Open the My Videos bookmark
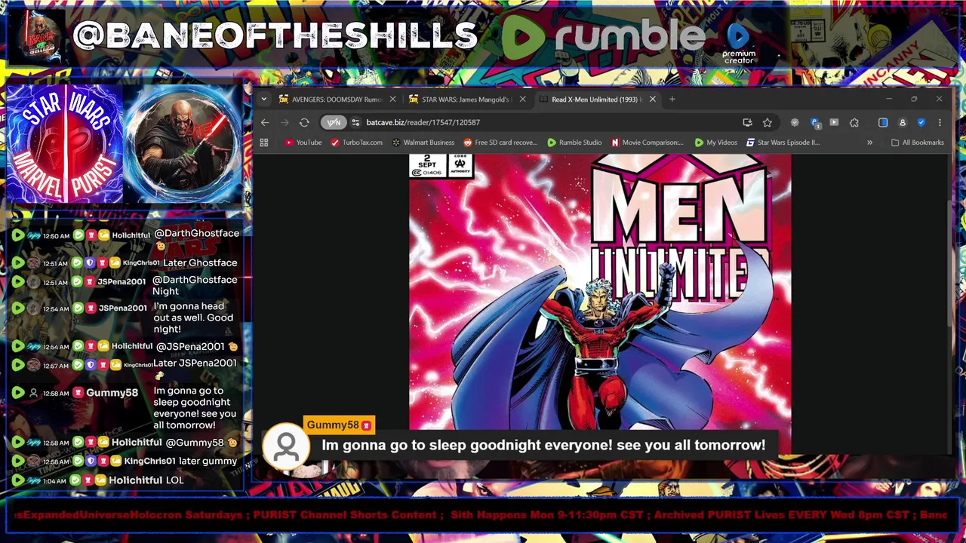 [x=715, y=143]
